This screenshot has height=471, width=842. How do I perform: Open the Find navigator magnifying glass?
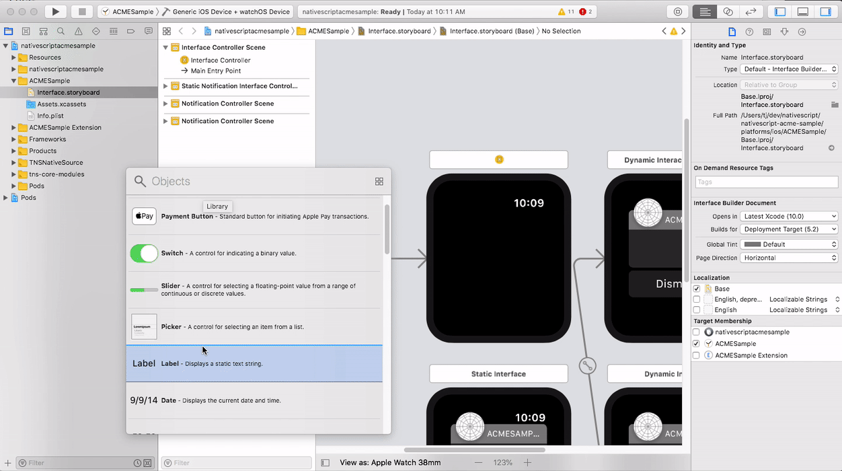point(61,31)
